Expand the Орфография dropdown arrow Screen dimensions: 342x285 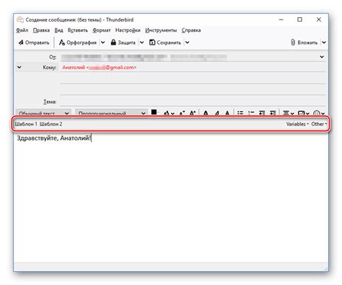coord(103,43)
